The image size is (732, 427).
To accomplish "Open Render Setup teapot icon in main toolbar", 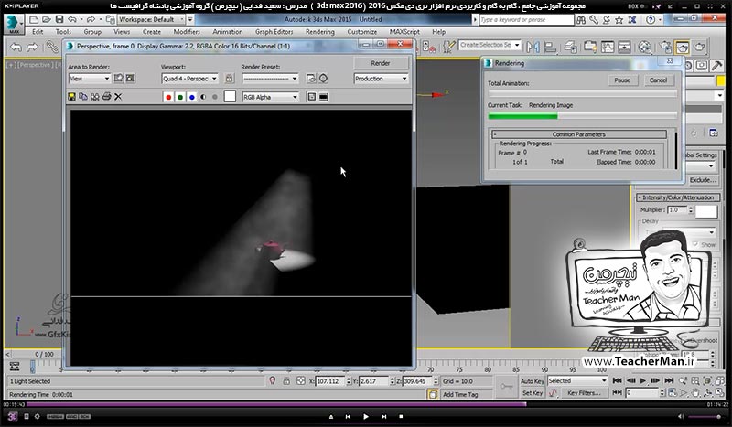I will tap(666, 48).
